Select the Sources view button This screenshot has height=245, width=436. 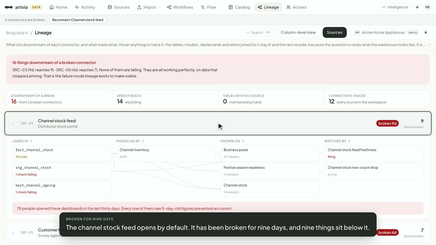pyautogui.click(x=334, y=32)
